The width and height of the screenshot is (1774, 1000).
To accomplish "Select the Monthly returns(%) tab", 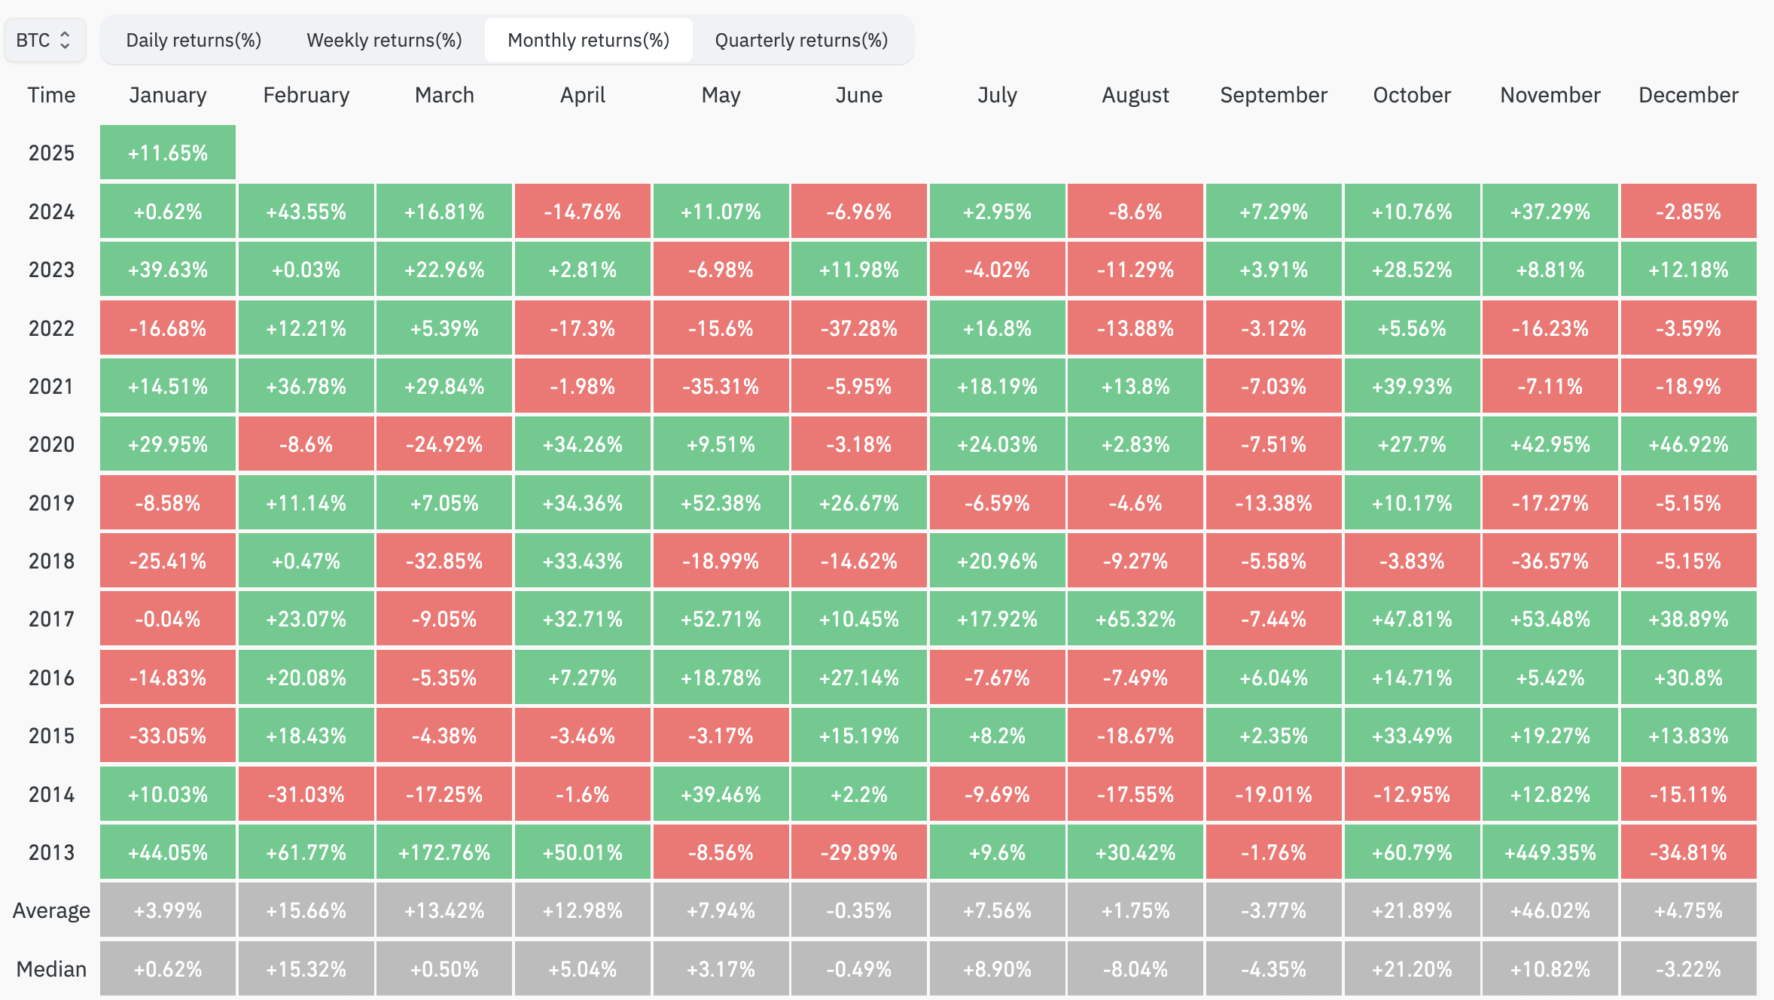I will tap(588, 40).
